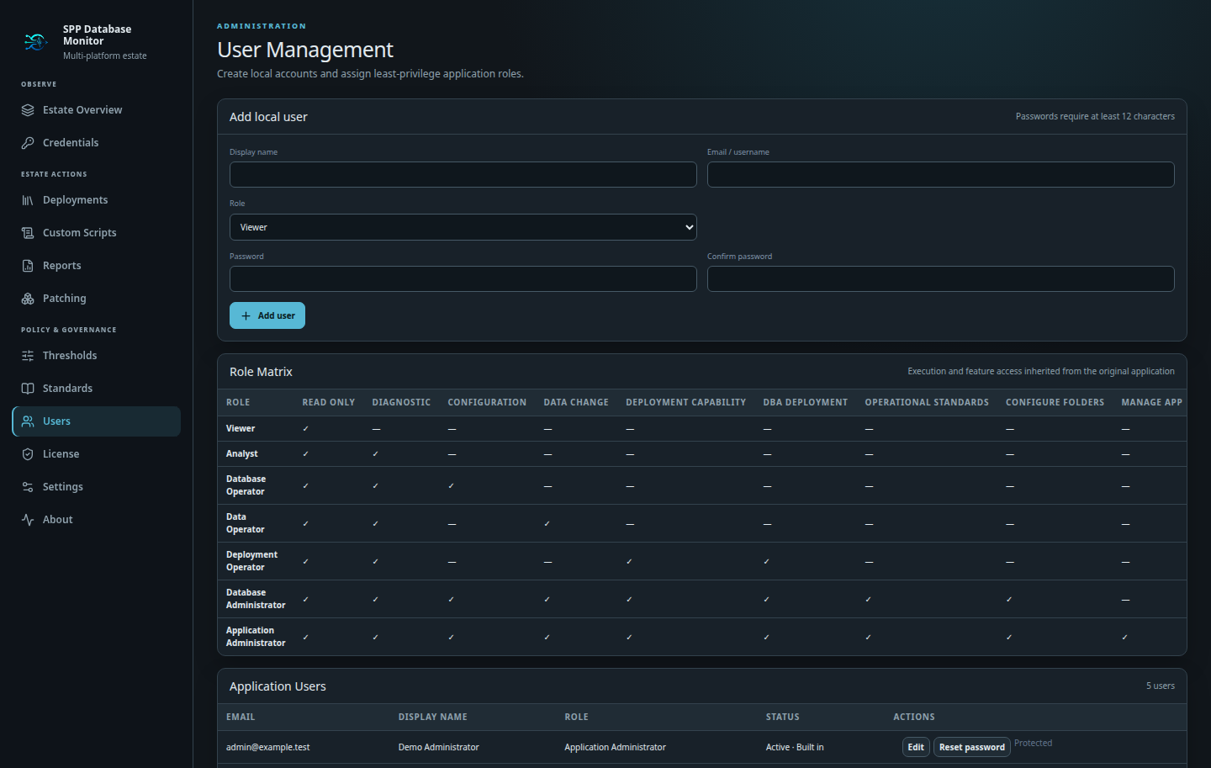This screenshot has height=768, width=1211.
Task: Open Settings from the sidebar
Action: click(x=96, y=487)
